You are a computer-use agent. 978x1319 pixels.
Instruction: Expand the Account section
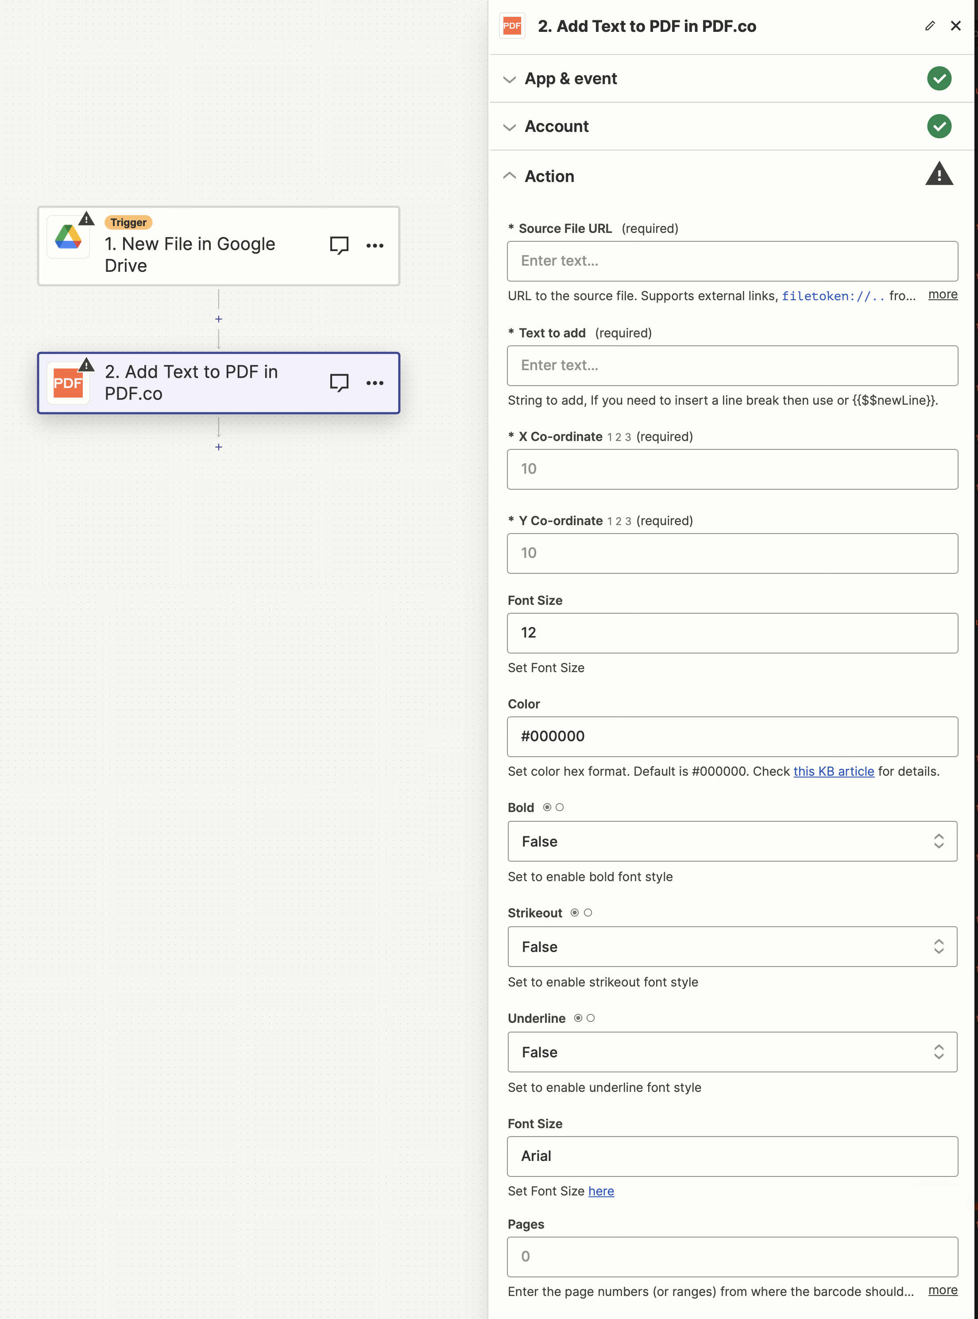click(x=509, y=127)
